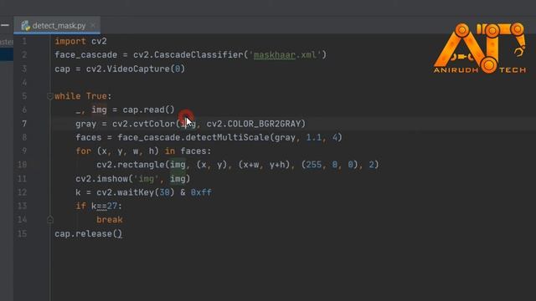Click 'cv2.COLOR_BGR2GRAY' constant
Screen dimensions: 536x301
(x=253, y=124)
